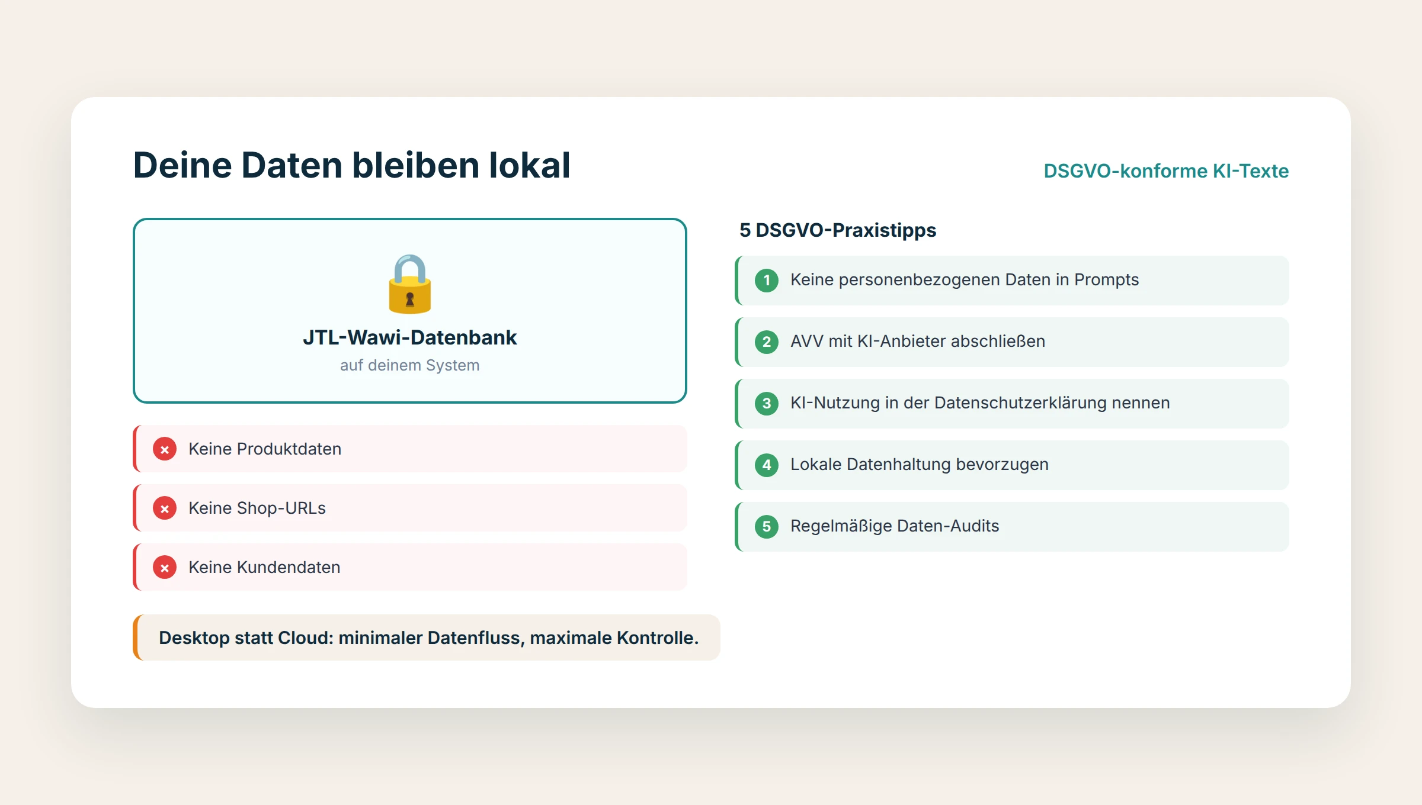The image size is (1422, 805).
Task: Click 'AVV mit KI-Anbieter abschließen' tip
Action: tap(1011, 342)
